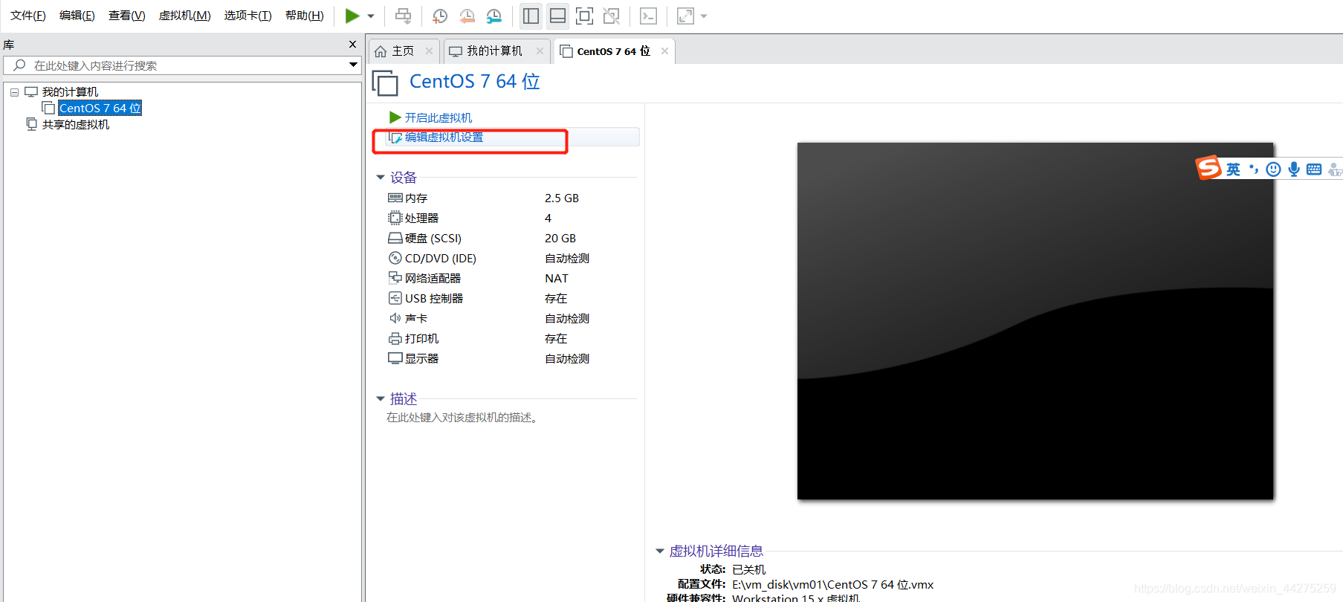This screenshot has height=602, width=1343.
Task: Close the 库 library panel
Action: tap(352, 45)
